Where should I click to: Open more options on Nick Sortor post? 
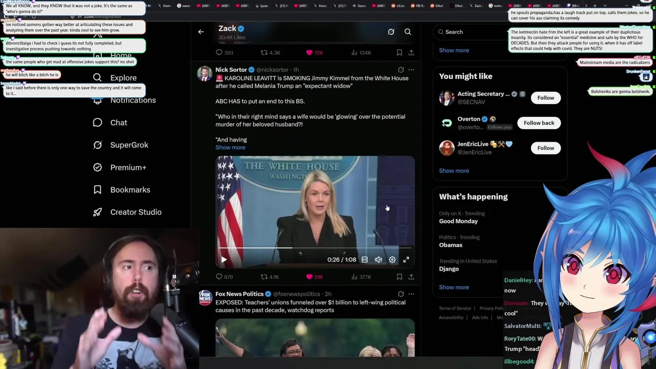411,70
